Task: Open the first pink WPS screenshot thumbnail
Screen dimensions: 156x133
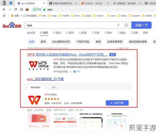Action: click(x=39, y=120)
